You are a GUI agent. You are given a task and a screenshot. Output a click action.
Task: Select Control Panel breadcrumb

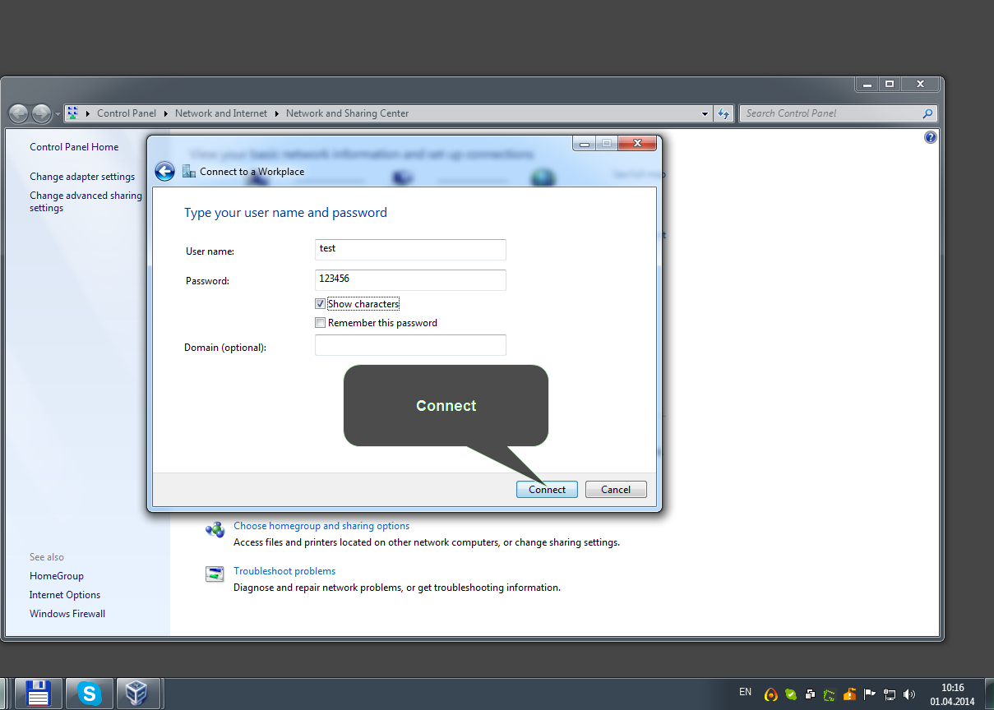pos(126,113)
